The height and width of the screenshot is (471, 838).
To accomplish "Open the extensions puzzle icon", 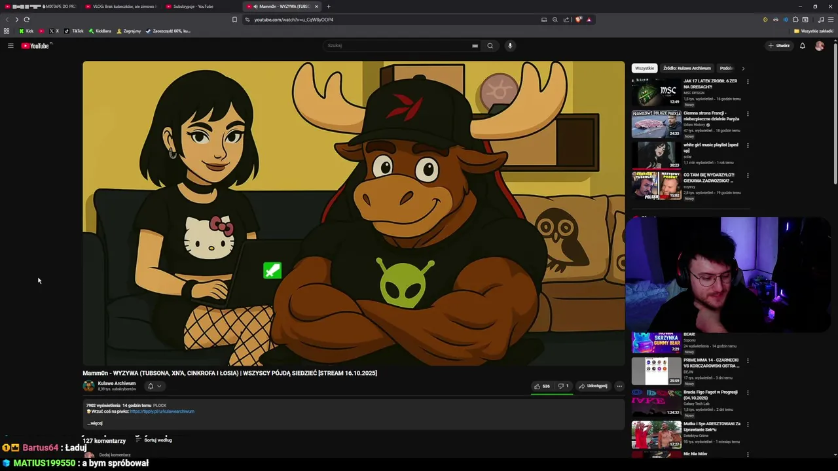I will (795, 20).
